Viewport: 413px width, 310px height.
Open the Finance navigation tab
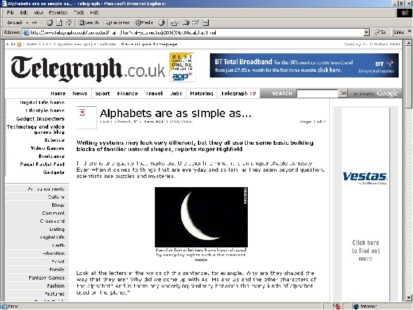[x=127, y=94]
